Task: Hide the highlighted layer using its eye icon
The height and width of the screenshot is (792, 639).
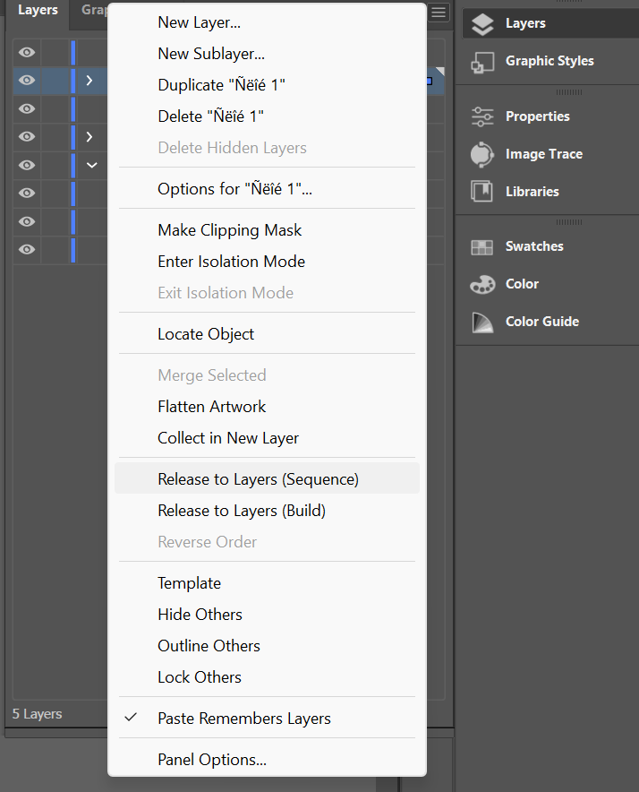Action: [x=27, y=81]
